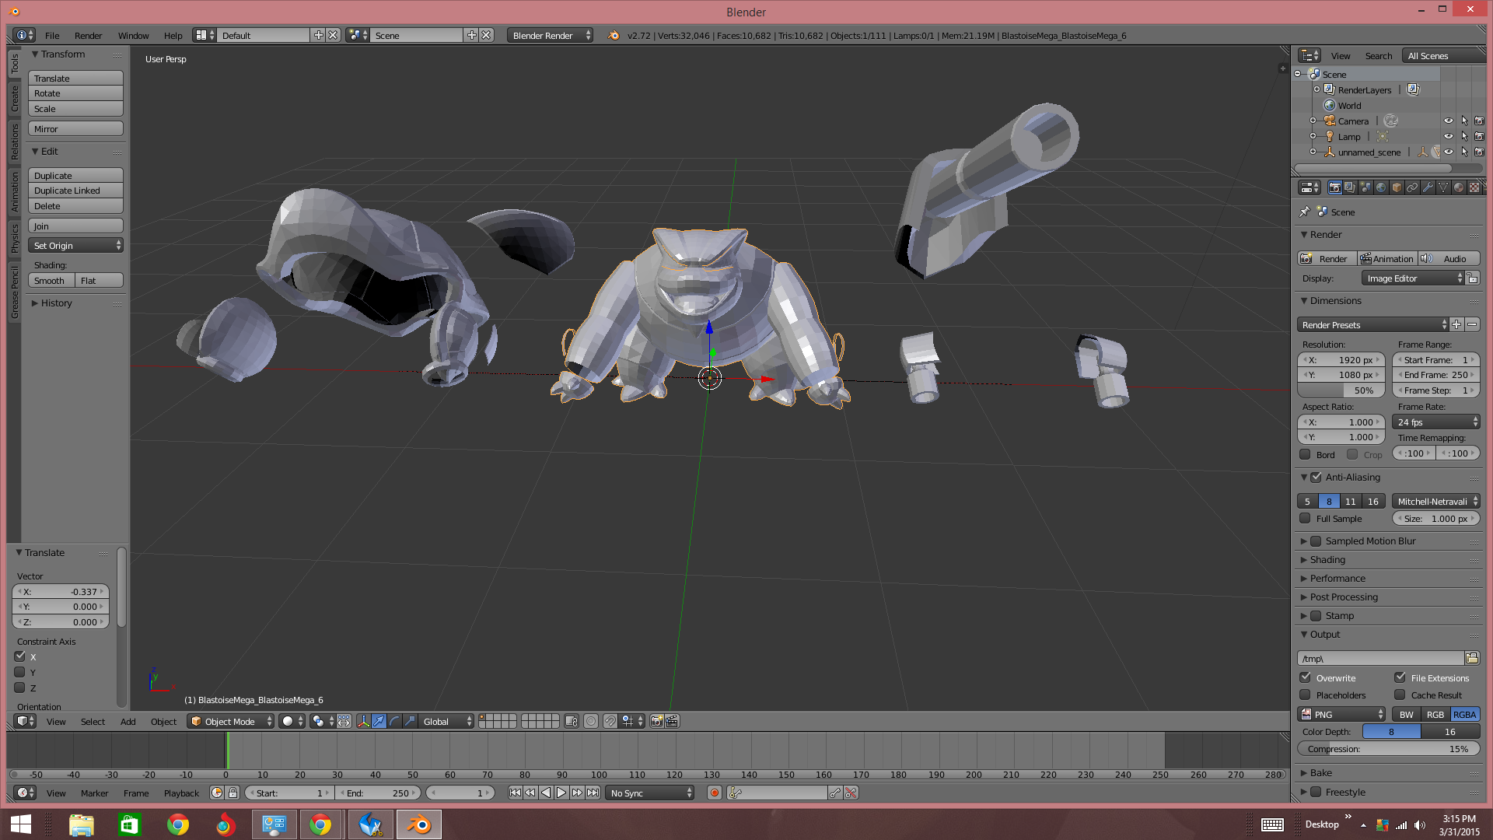Open the Render menu in top bar

[88, 35]
